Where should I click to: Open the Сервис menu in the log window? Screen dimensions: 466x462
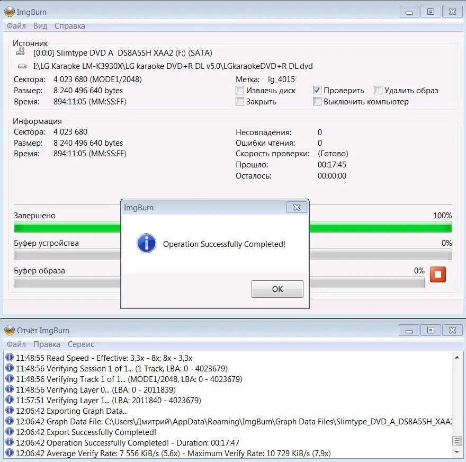pos(81,344)
